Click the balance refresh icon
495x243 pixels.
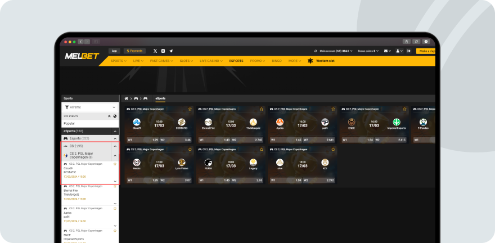(x=316, y=51)
